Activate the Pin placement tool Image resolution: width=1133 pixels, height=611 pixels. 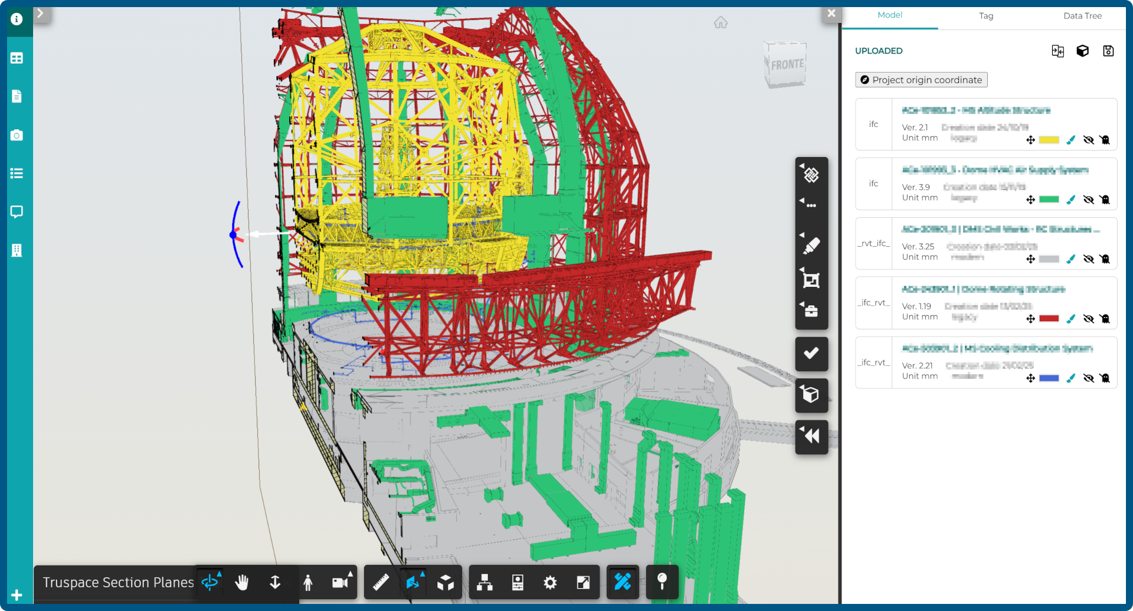click(x=662, y=582)
